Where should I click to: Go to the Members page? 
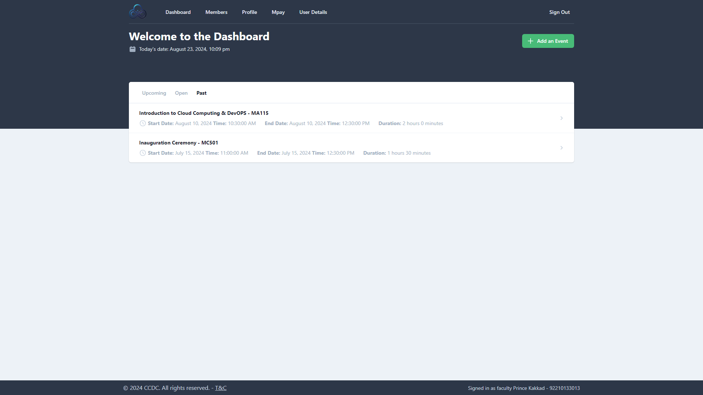point(216,12)
